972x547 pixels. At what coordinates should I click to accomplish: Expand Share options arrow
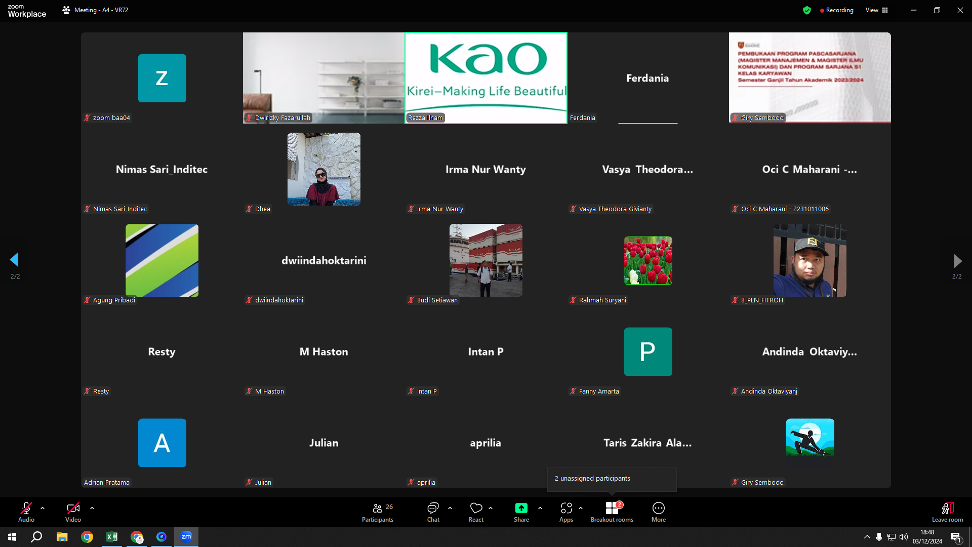pos(540,508)
